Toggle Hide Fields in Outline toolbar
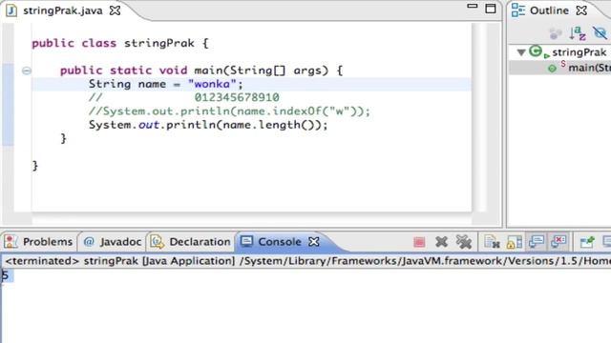 click(600, 33)
